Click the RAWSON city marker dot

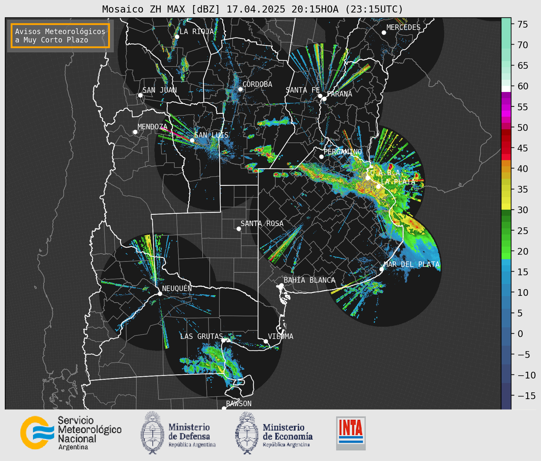[224, 408]
